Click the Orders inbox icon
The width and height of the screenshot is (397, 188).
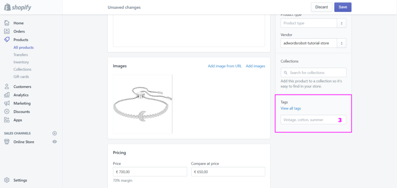pos(7,31)
